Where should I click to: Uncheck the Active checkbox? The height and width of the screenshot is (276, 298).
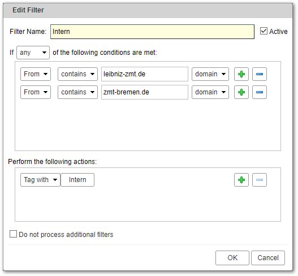(x=264, y=31)
